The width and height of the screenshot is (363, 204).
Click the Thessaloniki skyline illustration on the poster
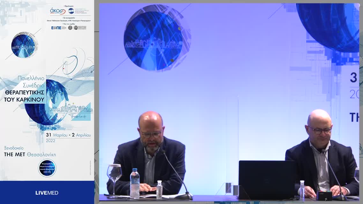pos(70,109)
